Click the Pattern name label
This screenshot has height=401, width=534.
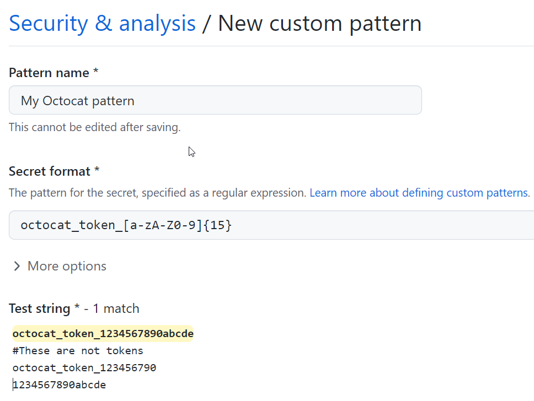point(49,72)
